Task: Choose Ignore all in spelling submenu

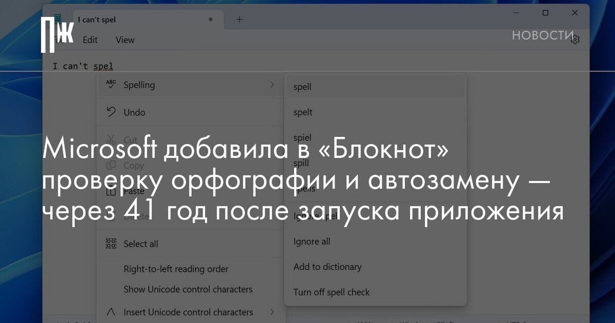Action: pyautogui.click(x=375, y=241)
